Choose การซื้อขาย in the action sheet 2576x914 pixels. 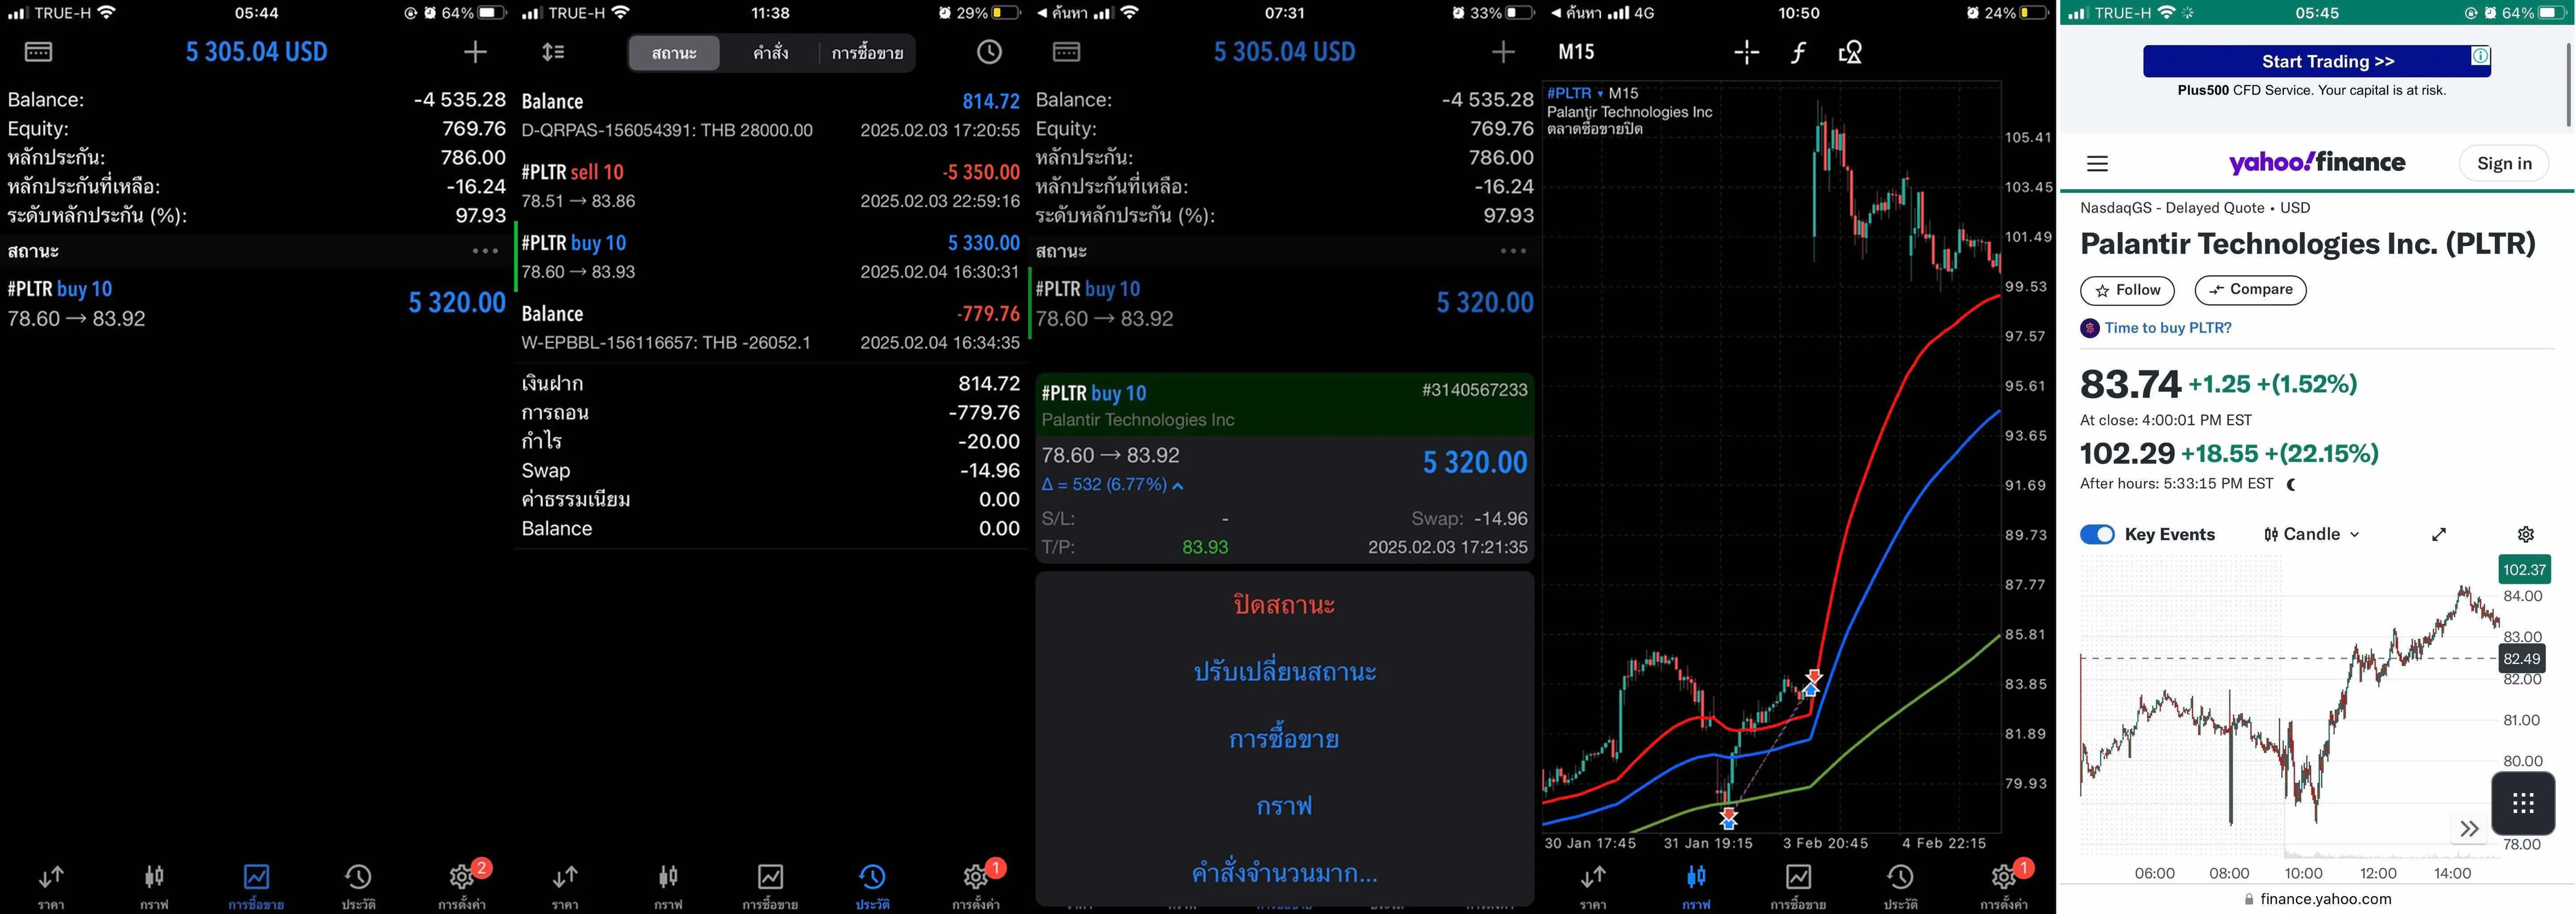point(1284,739)
